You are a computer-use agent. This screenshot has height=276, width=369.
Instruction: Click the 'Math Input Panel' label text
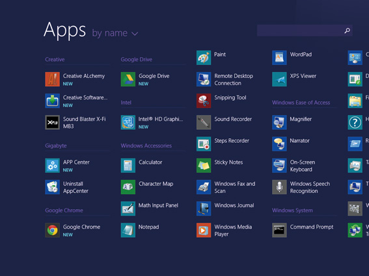click(x=158, y=205)
